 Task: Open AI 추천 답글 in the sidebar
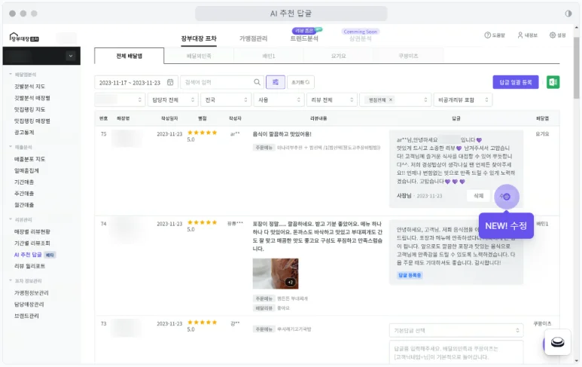(28, 255)
